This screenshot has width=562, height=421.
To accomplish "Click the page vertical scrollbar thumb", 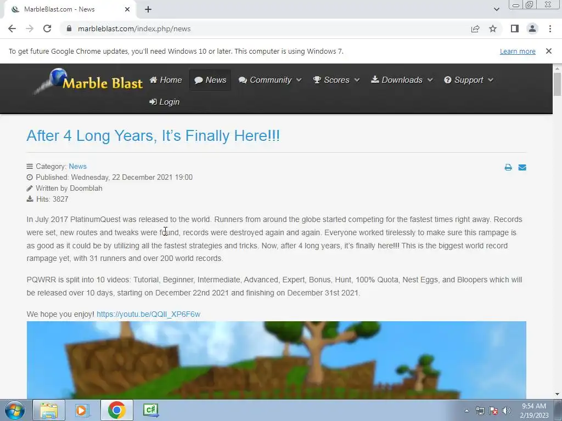I will [557, 84].
